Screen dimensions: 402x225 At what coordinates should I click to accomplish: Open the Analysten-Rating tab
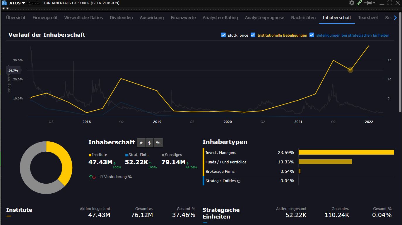pos(220,18)
